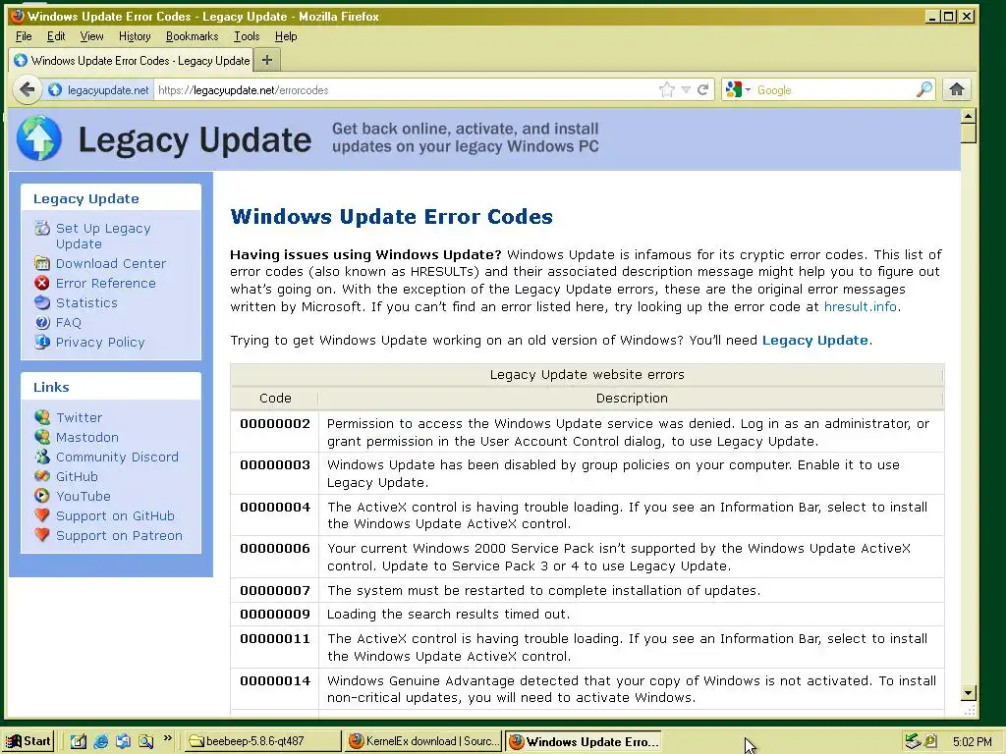1006x754 pixels.
Task: Switch to beebeep-5.8.6-qt487 taskbar window
Action: click(263, 742)
